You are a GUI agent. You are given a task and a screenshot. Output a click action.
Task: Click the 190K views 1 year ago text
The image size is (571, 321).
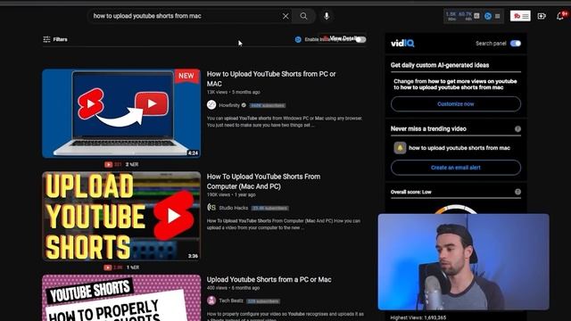click(231, 194)
